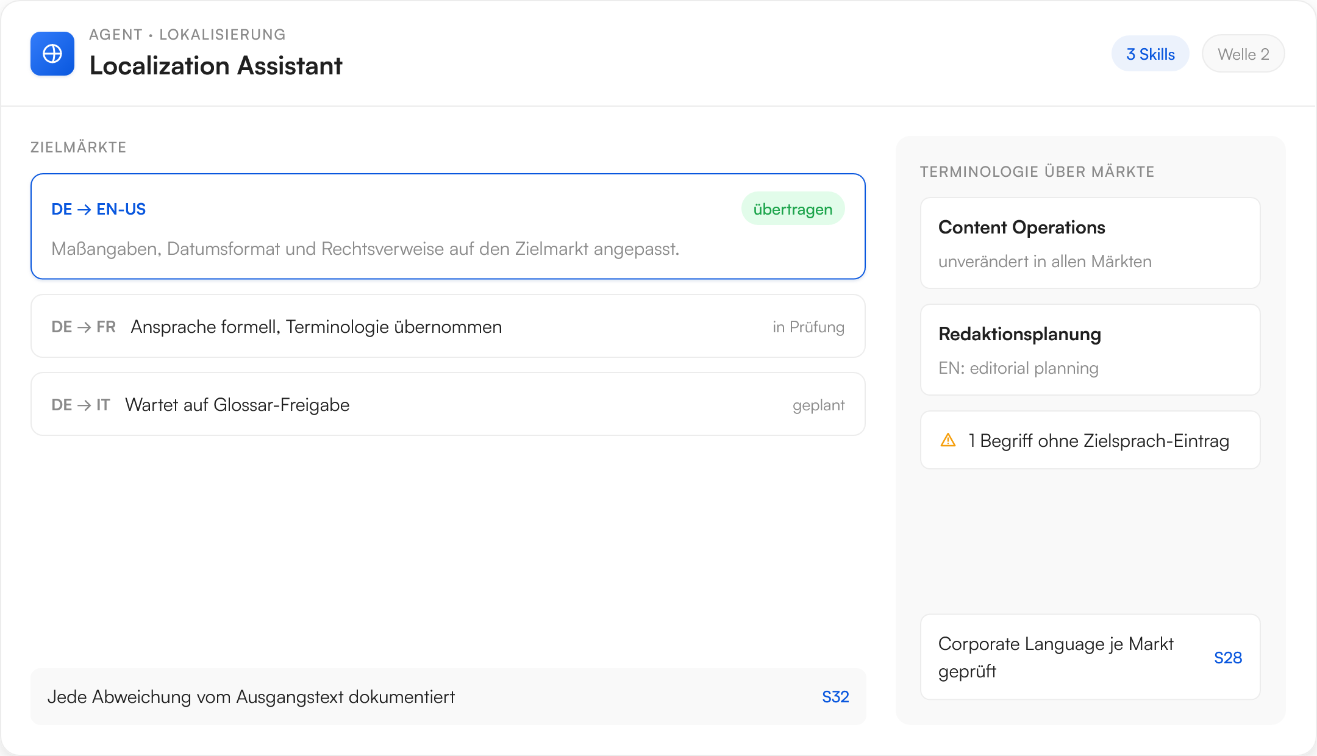This screenshot has height=756, width=1317.
Task: Open the Redaktionsplanung term card
Action: coord(1090,349)
